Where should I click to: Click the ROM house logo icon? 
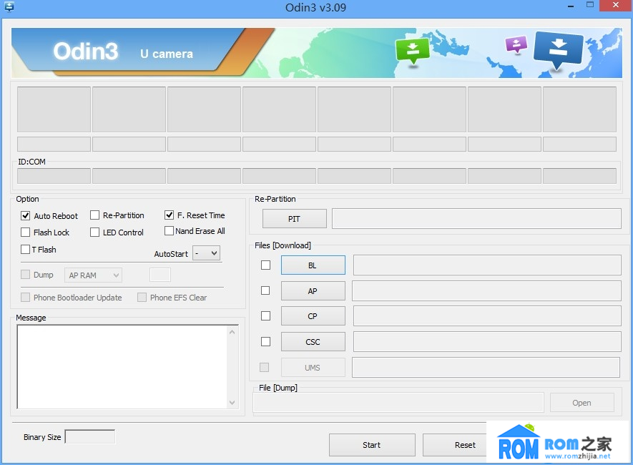[518, 442]
